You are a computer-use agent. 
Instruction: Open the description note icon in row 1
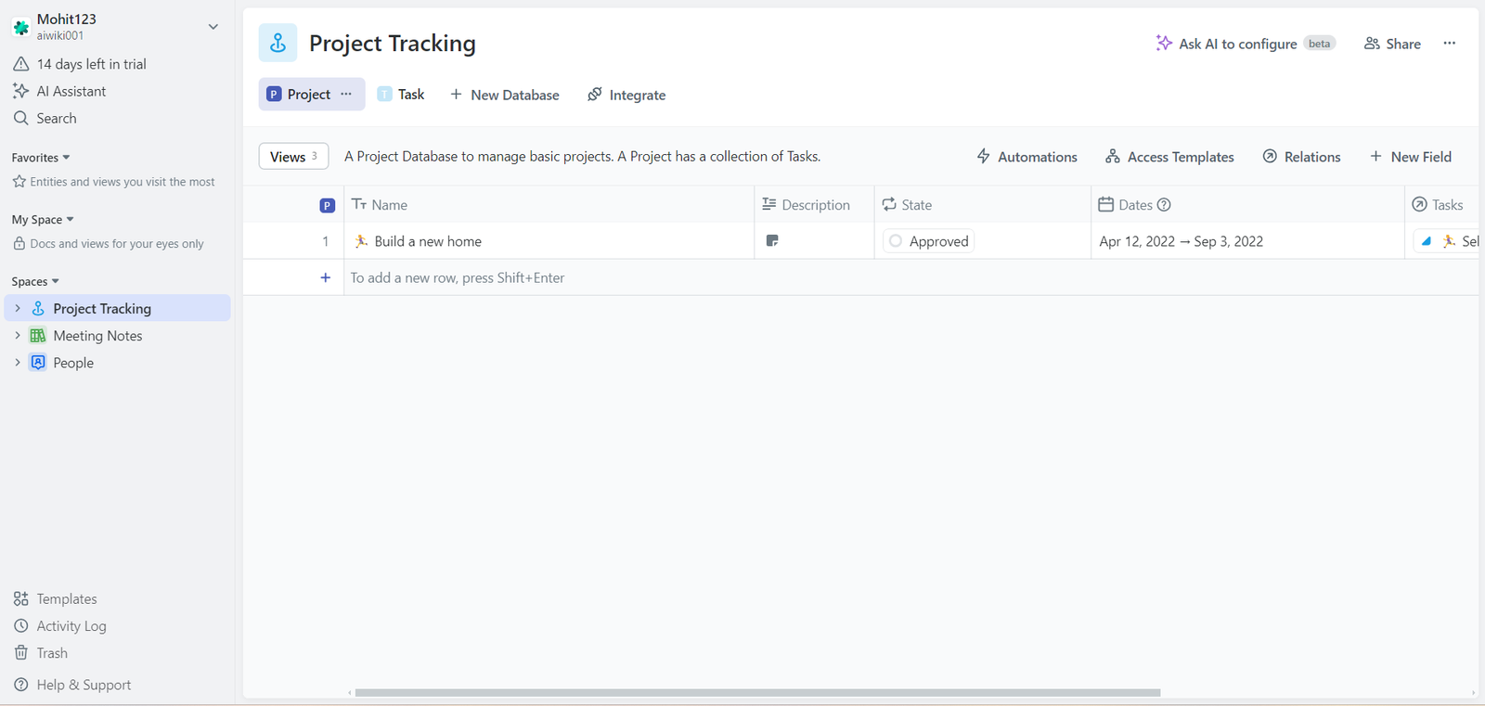click(x=772, y=241)
